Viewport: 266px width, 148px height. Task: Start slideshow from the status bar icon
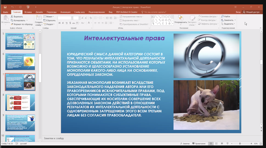227,144
